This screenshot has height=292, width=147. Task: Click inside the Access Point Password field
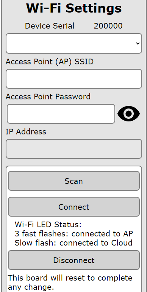[x=61, y=114]
